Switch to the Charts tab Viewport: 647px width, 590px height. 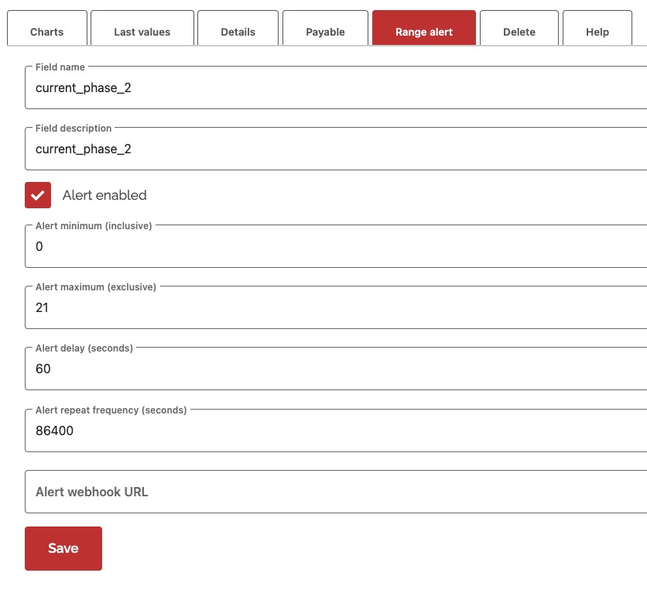point(47,32)
